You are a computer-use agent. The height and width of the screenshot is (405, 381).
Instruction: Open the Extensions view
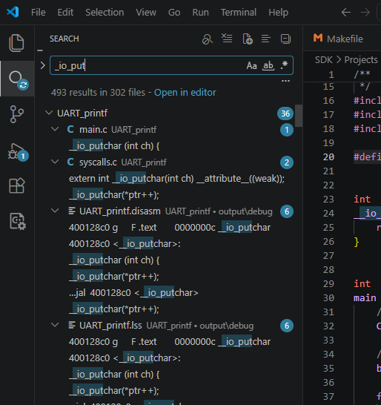coord(16,185)
